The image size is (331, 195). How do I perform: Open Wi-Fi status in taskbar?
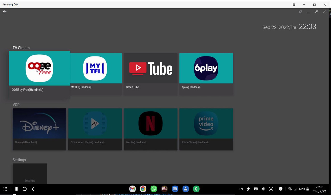point(290,189)
